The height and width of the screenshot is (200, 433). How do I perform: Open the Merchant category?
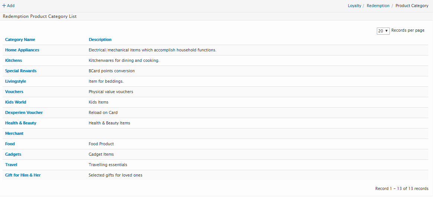pos(14,133)
